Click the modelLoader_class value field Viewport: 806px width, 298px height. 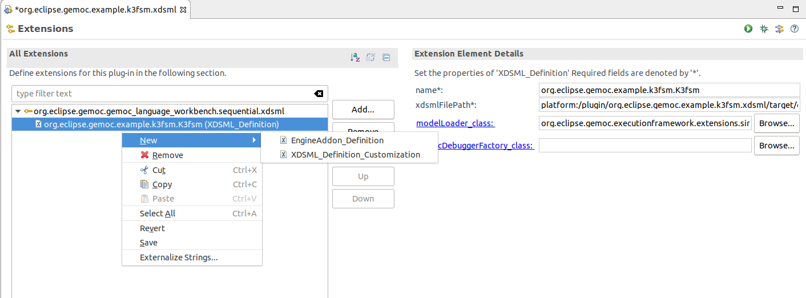645,123
